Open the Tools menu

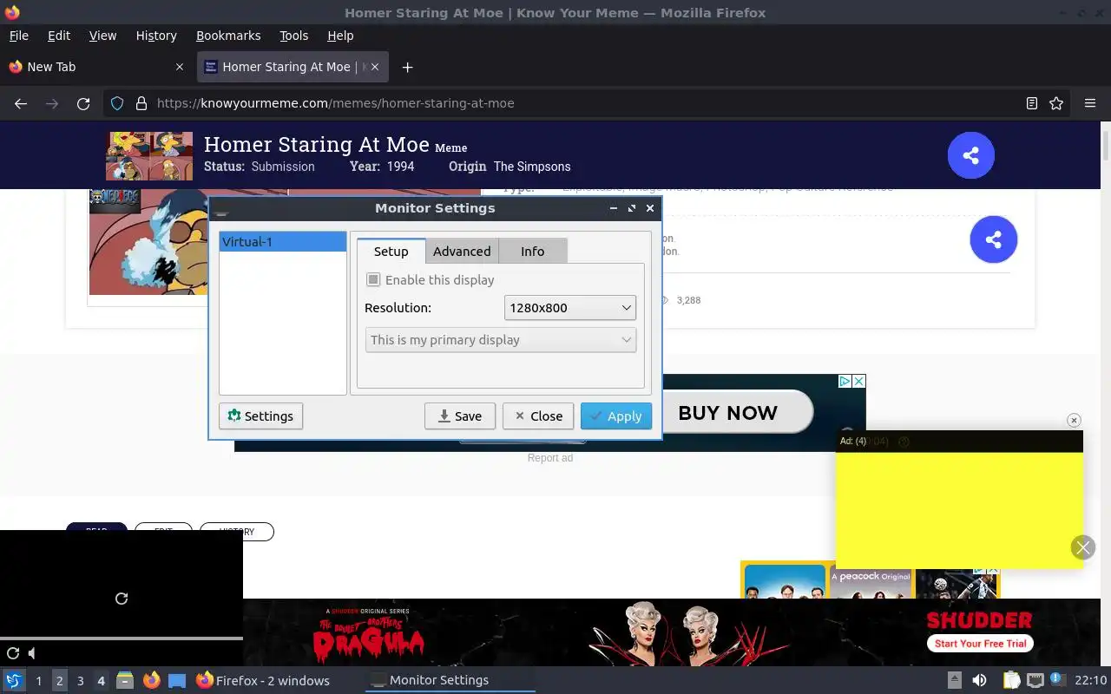293,36
